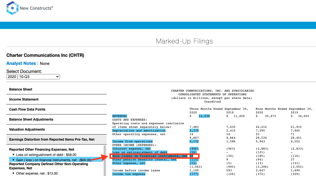
Task: Click highlighted Other expense, net label in filing
Action: pos(128,163)
